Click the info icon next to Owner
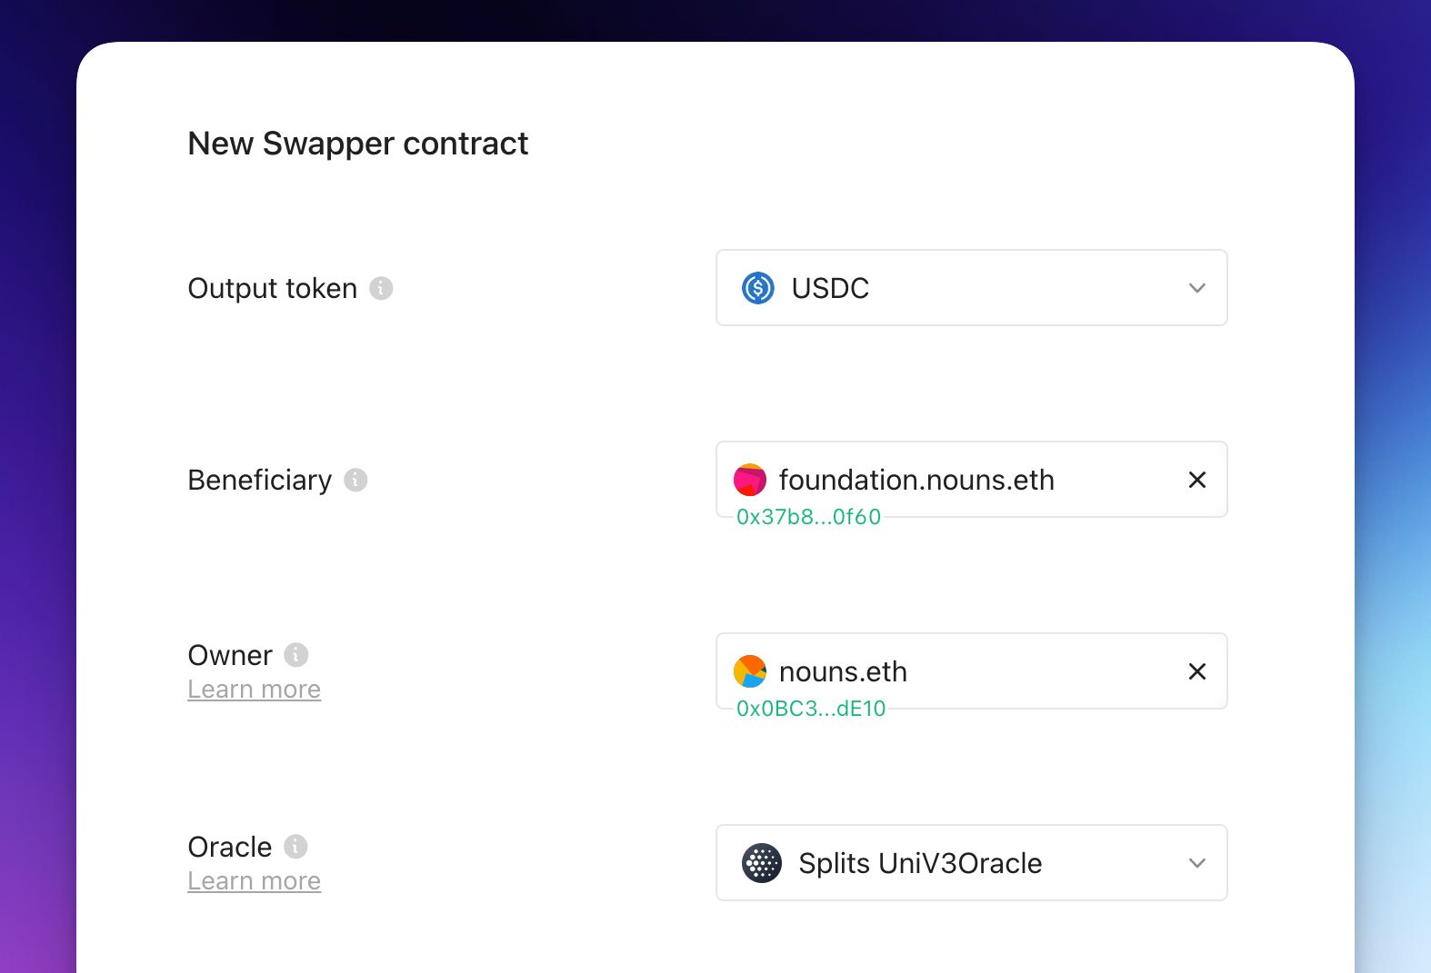1431x973 pixels. point(295,654)
